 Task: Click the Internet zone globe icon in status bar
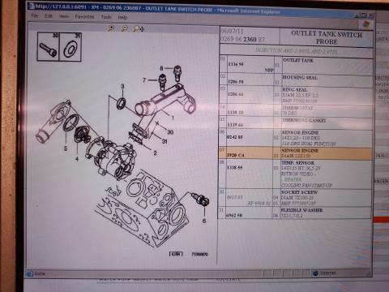pyautogui.click(x=315, y=273)
